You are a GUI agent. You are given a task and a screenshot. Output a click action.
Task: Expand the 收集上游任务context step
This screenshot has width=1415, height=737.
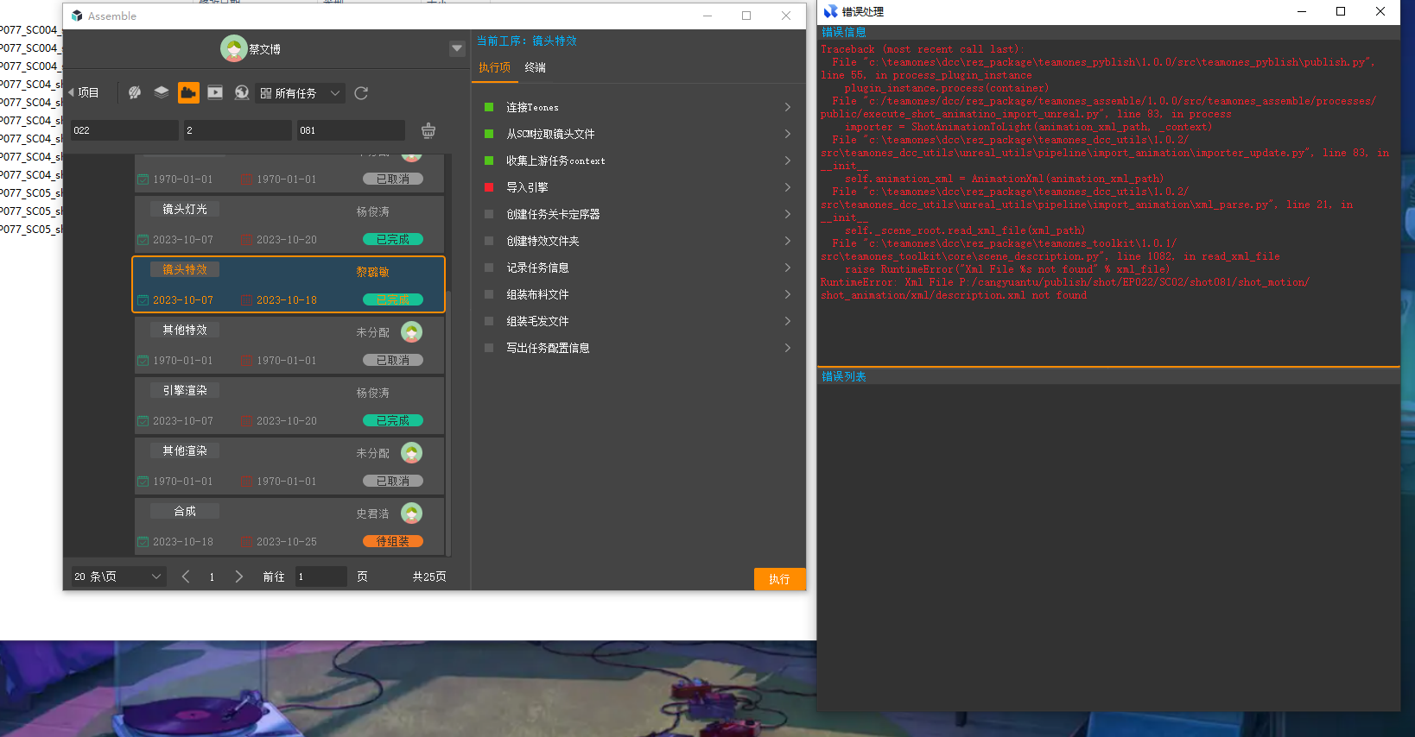click(788, 161)
